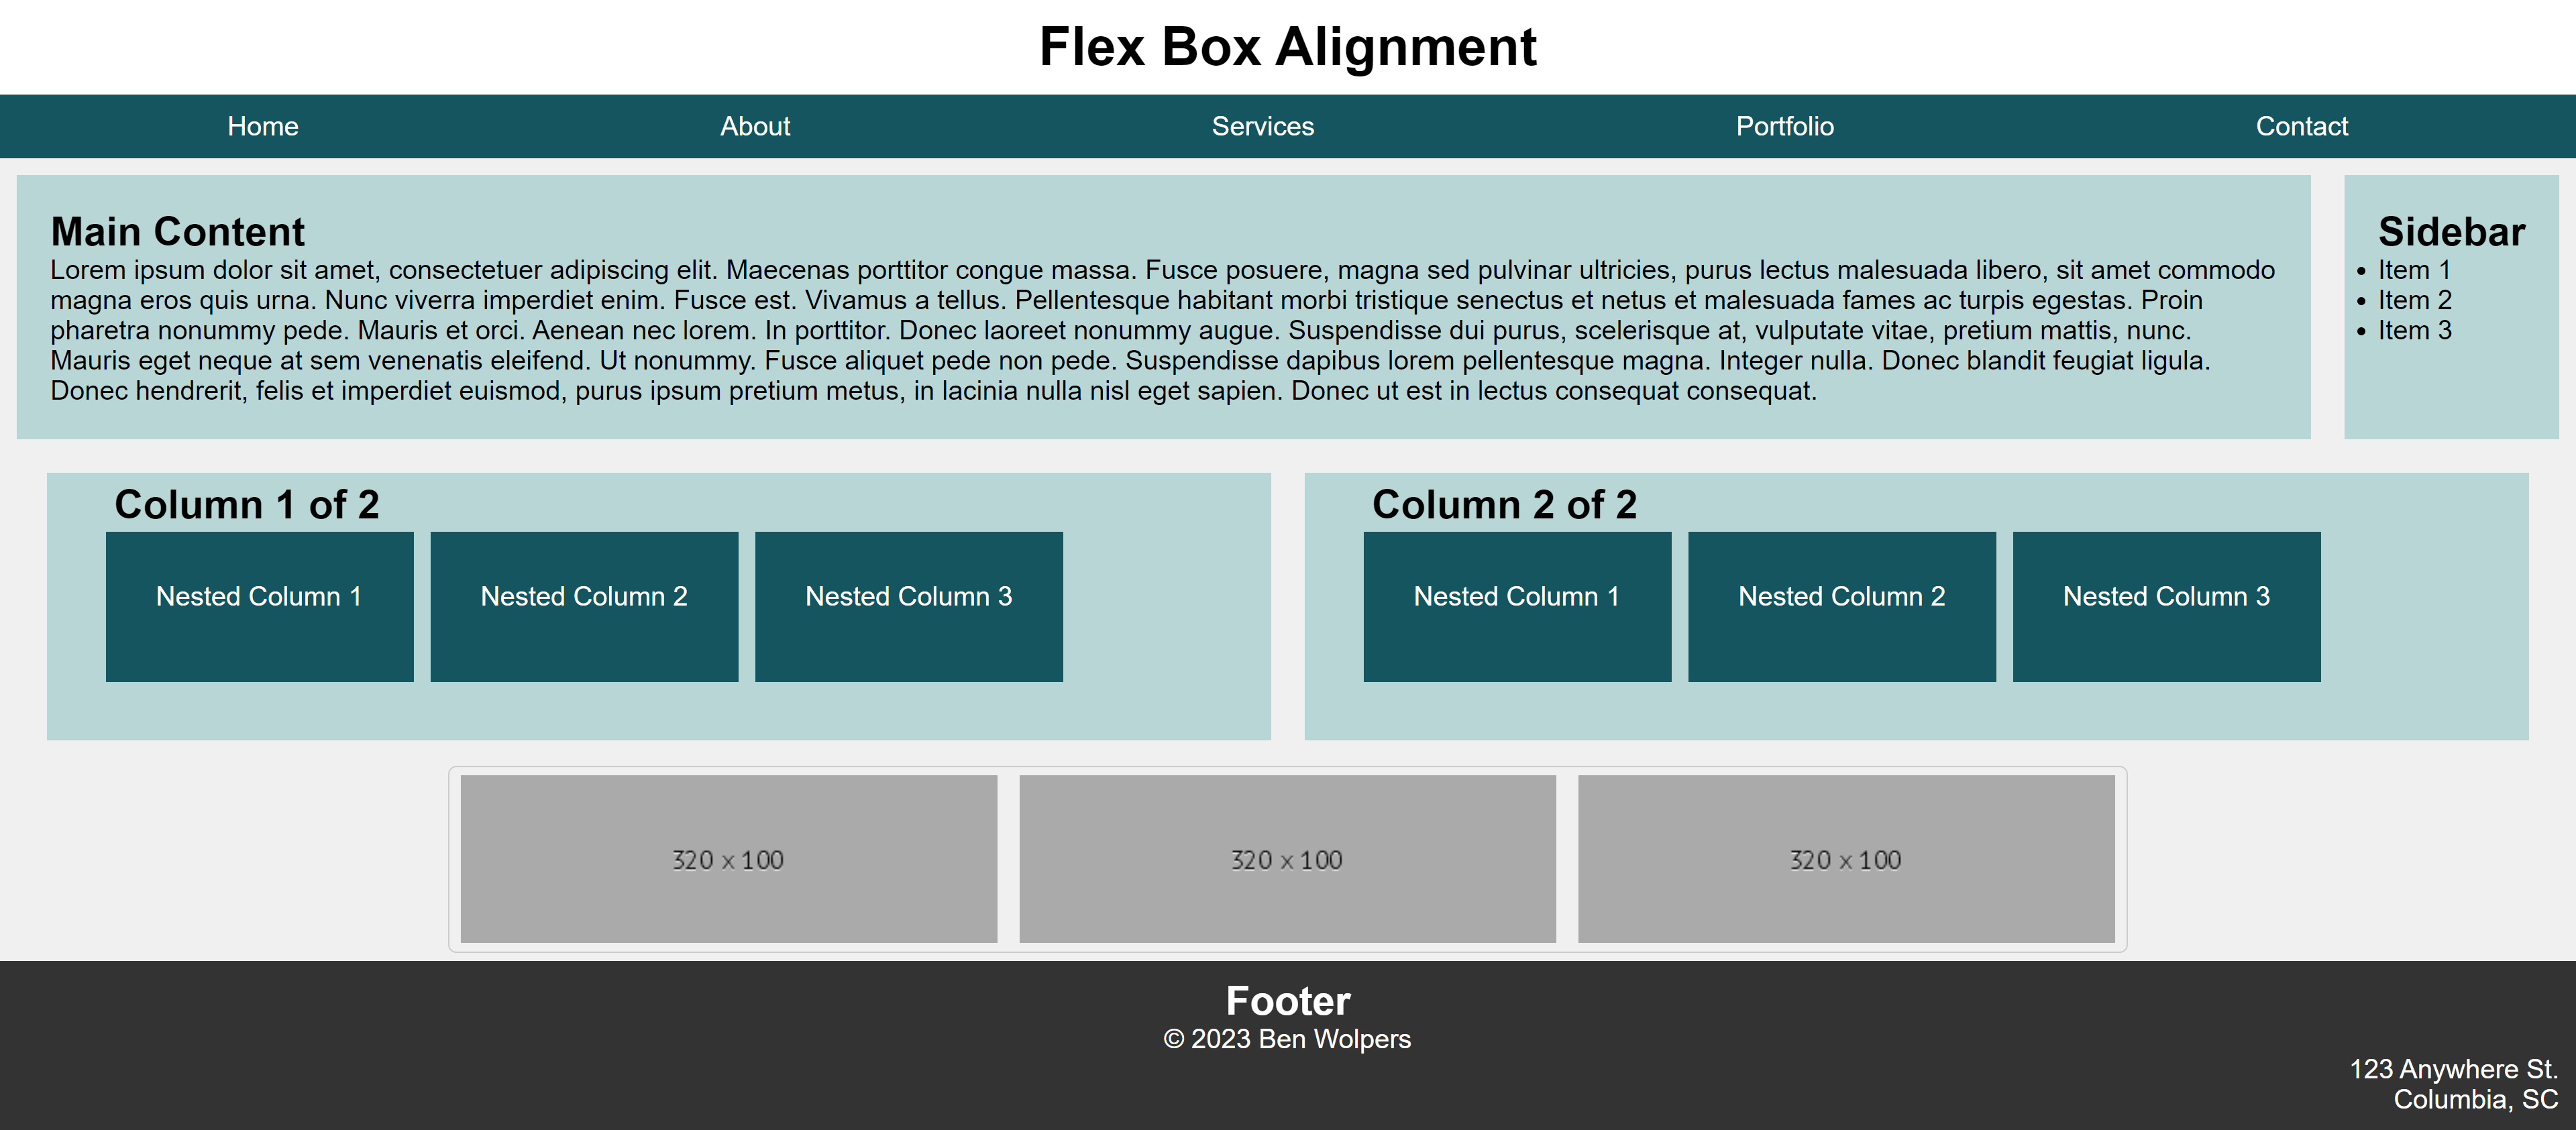Screen dimensions: 2576x1130
Task: Click the third 320x100 image placeholder
Action: point(1845,856)
